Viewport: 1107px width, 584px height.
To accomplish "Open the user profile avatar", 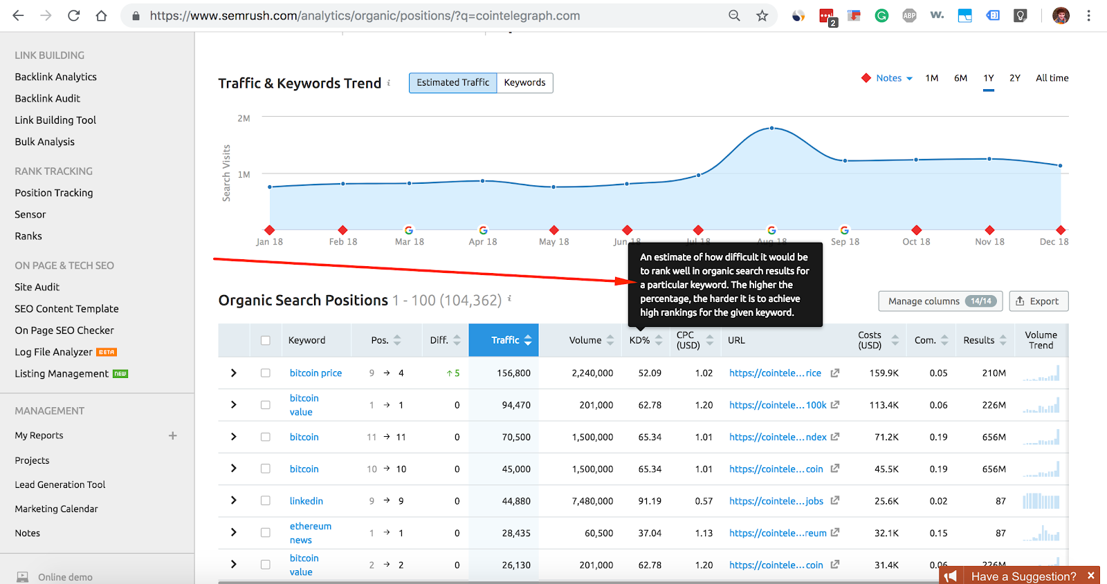I will point(1061,15).
